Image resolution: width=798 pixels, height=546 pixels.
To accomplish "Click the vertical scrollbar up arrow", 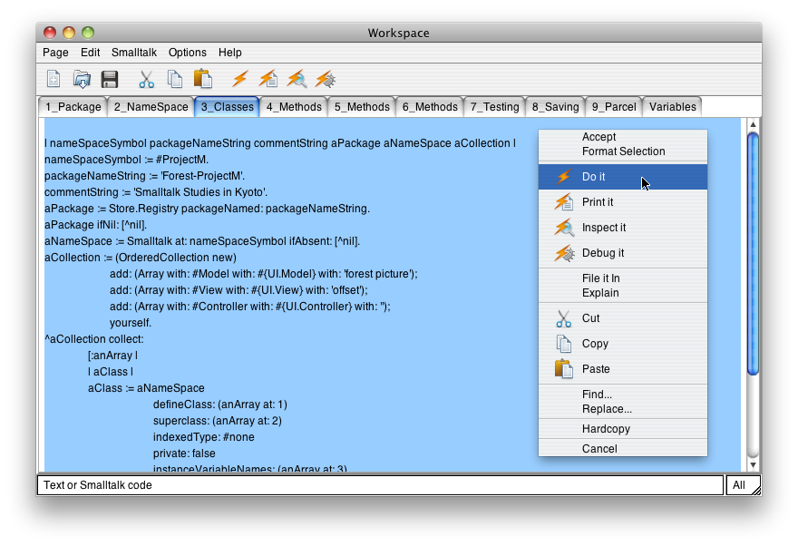I will pyautogui.click(x=754, y=124).
